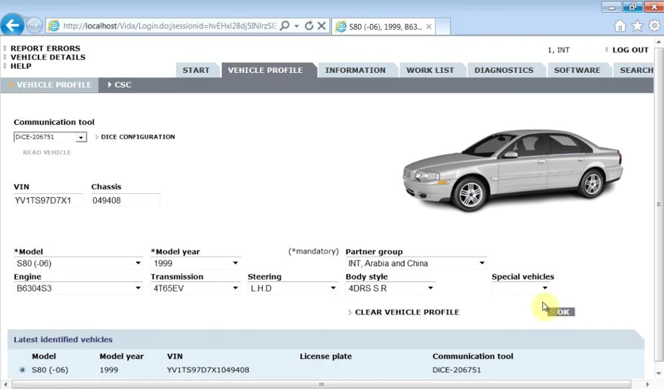Click the READ VEHICLE link
This screenshot has width=664, height=389.
pos(46,153)
